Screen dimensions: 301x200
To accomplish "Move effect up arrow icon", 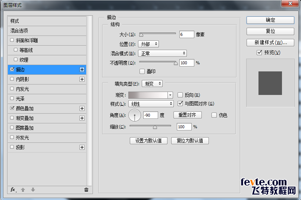I will tap(23, 190).
